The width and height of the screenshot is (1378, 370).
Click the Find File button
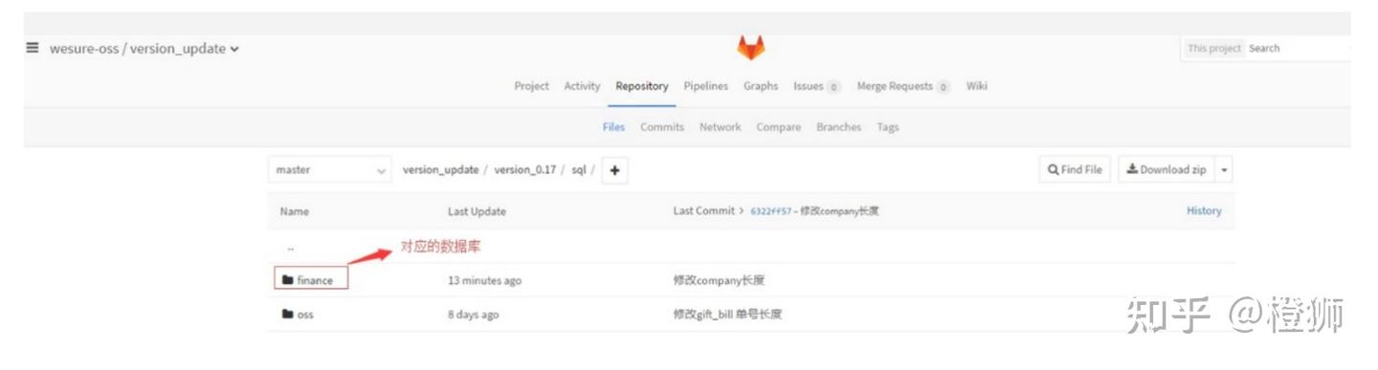point(1075,169)
